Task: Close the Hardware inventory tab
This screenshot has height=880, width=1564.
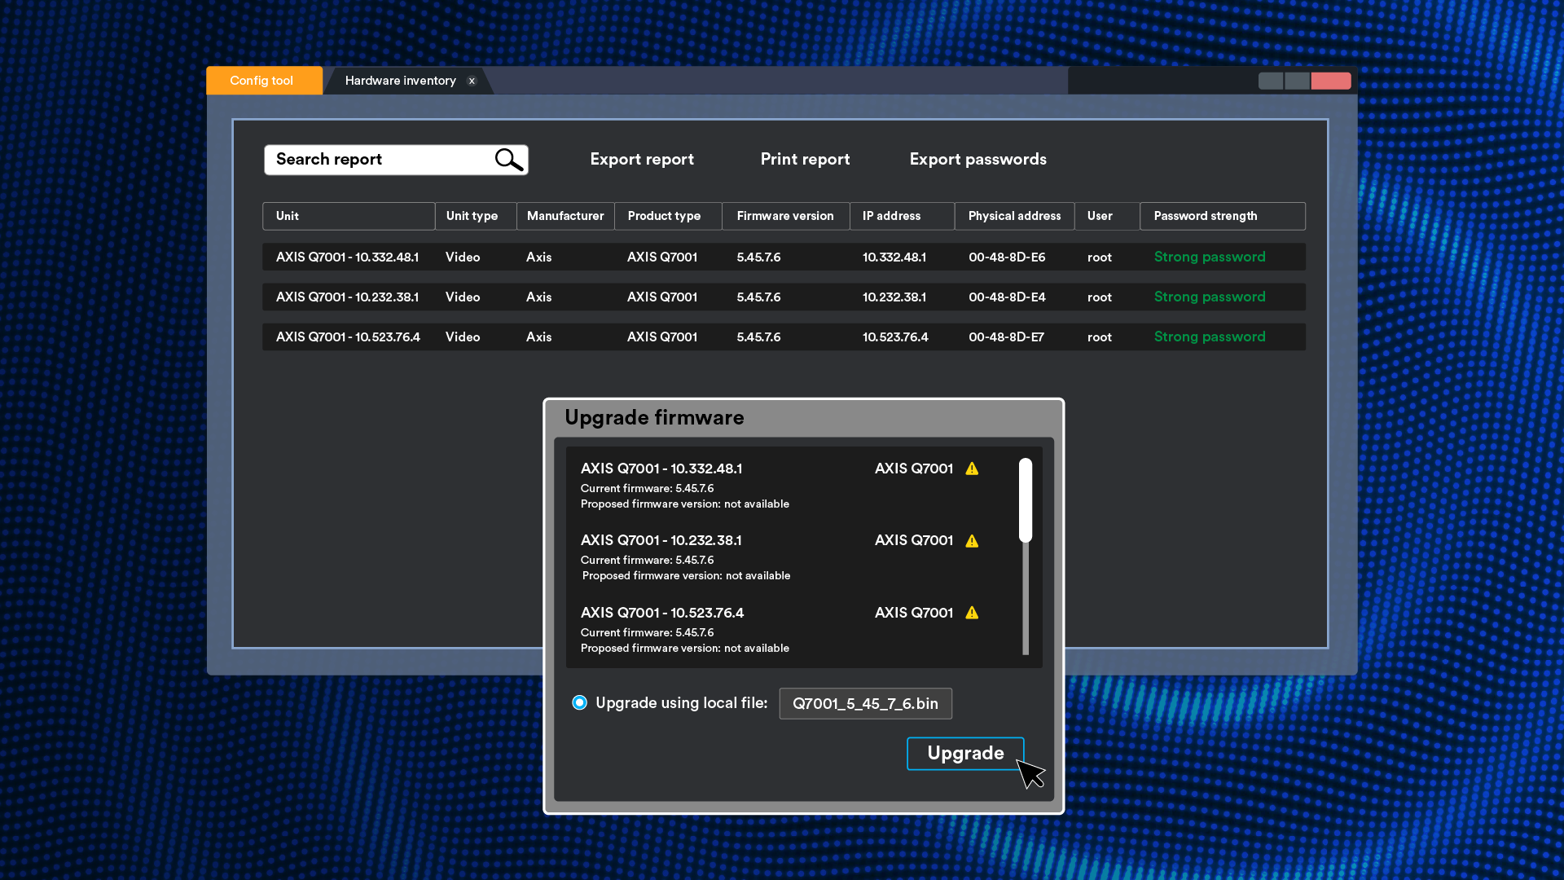Action: 472,81
